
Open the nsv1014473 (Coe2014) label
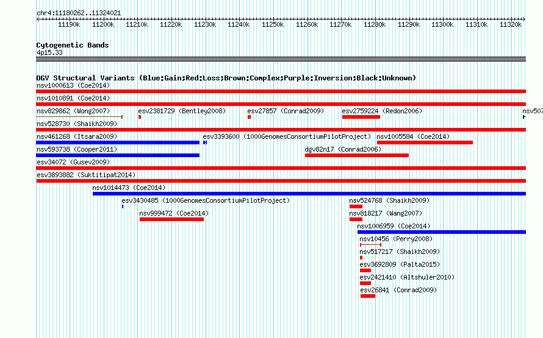pos(129,188)
